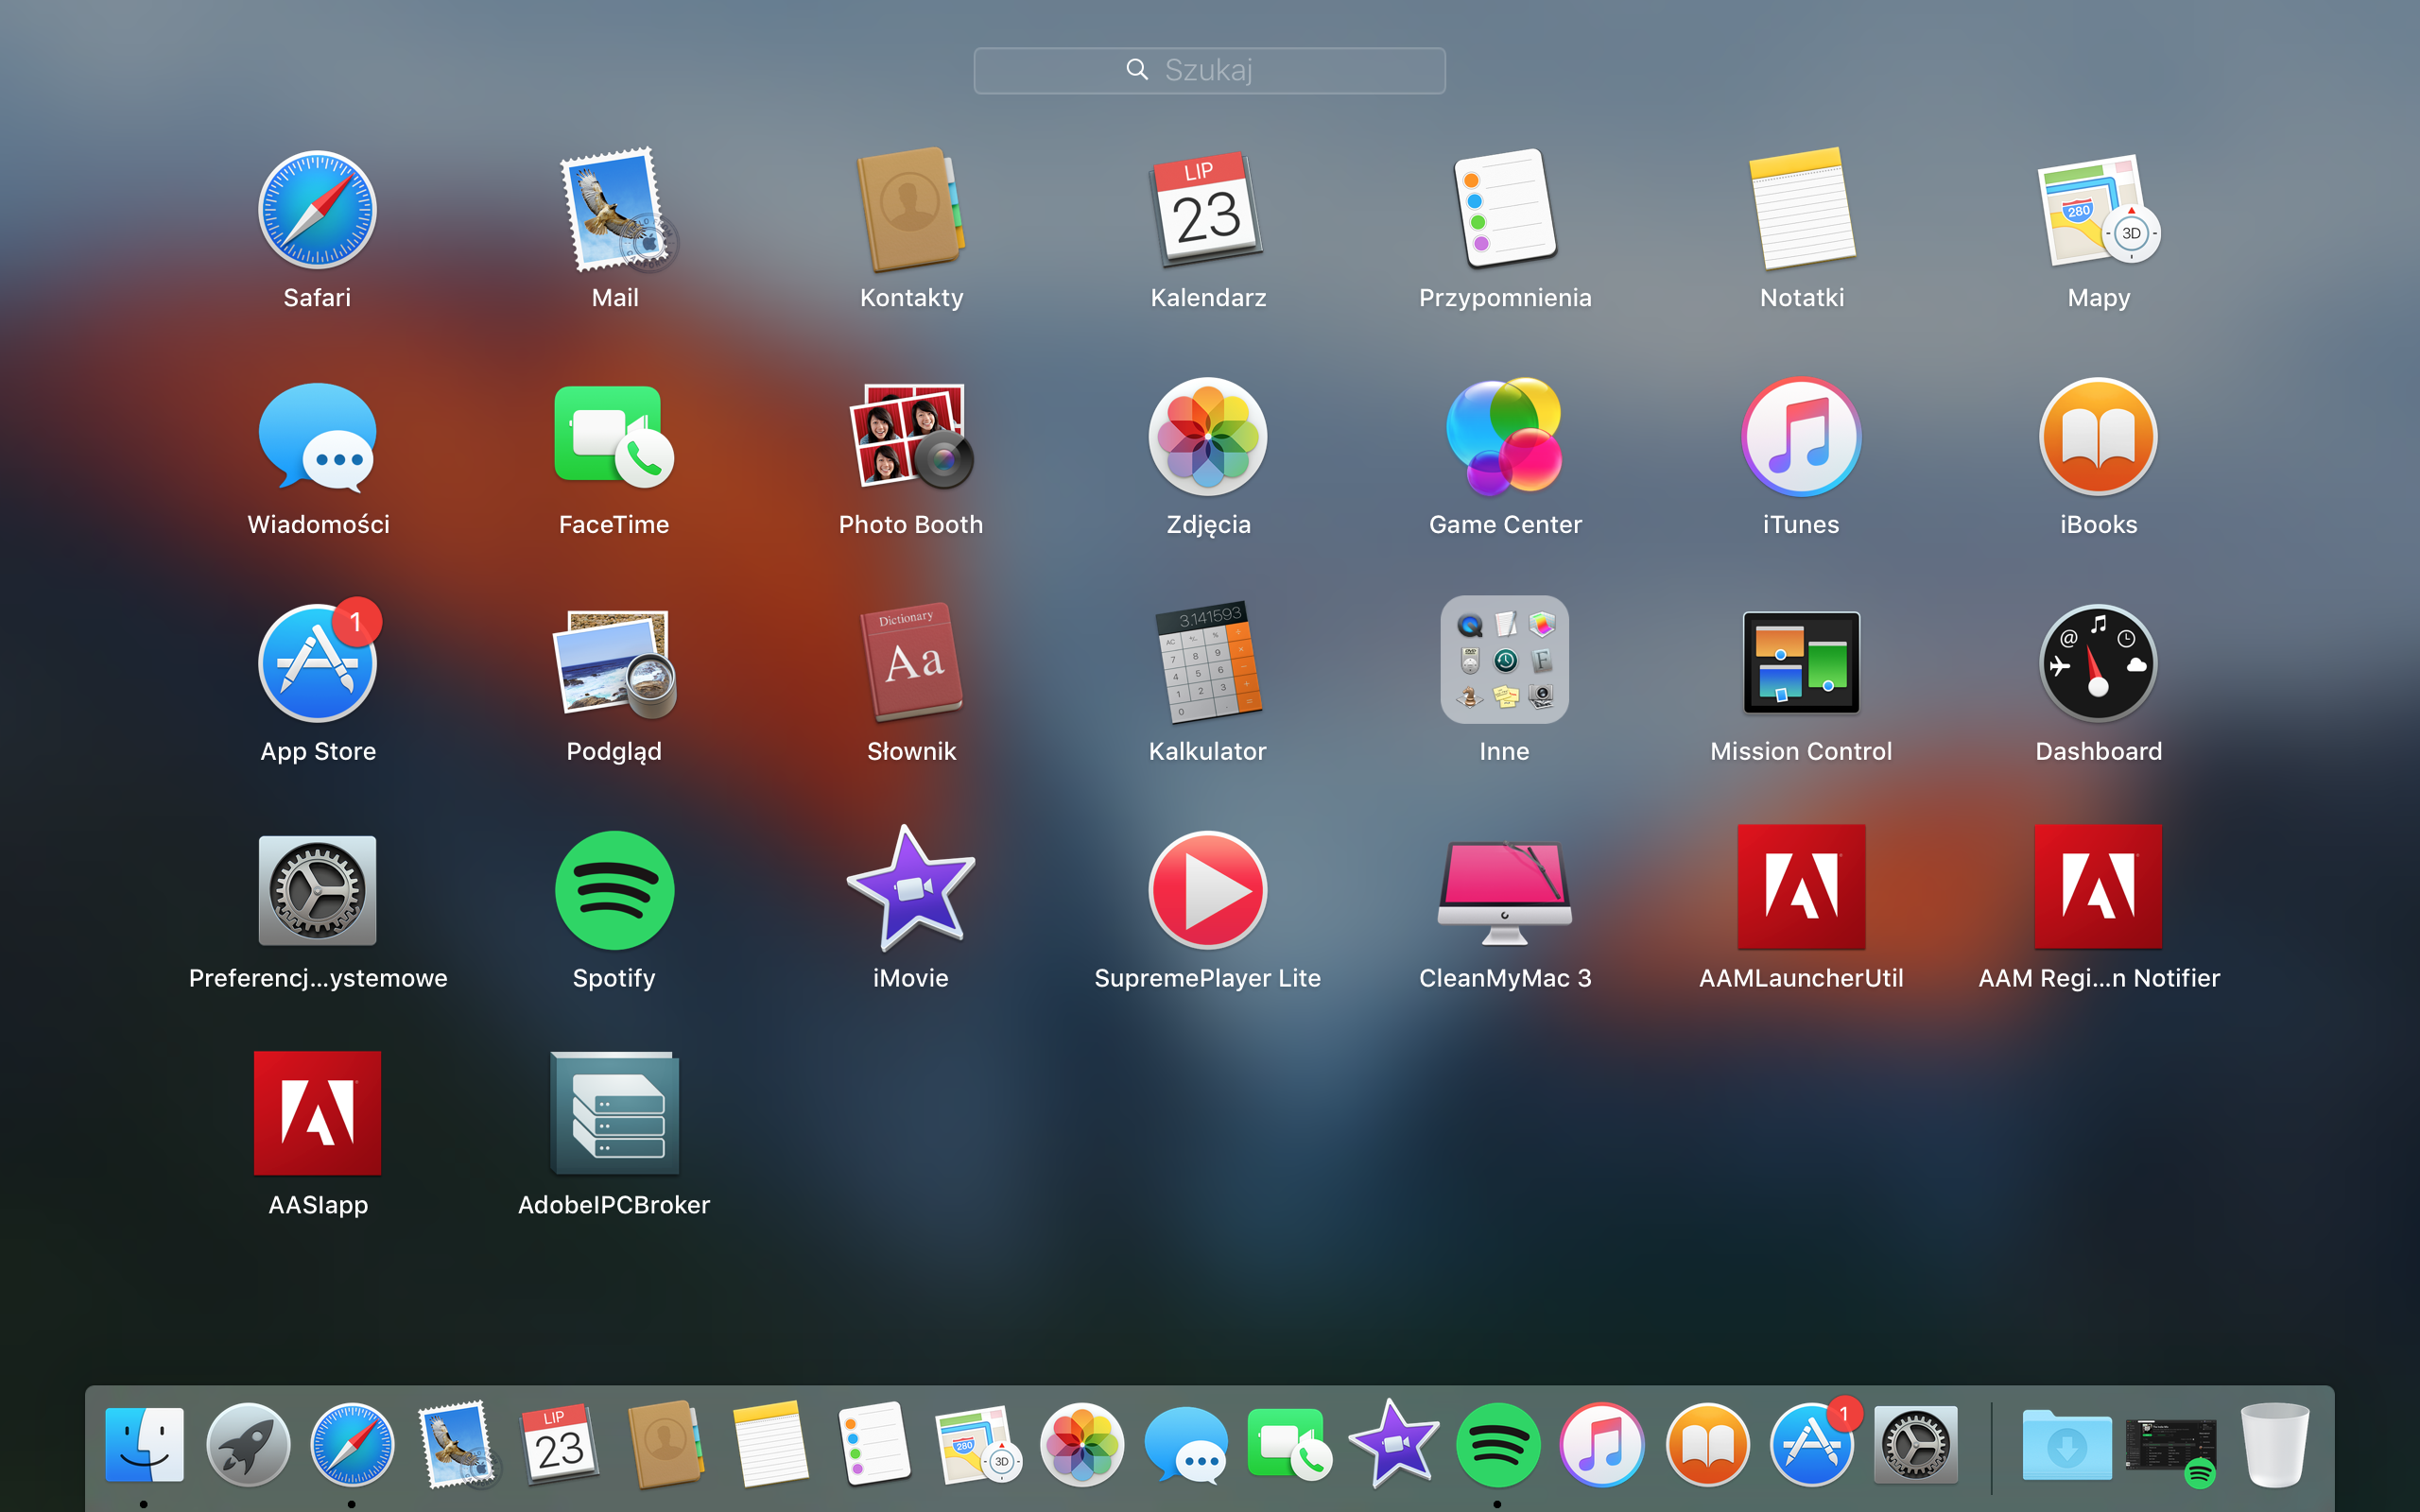The width and height of the screenshot is (2420, 1512).
Task: Launch Game Center app
Action: [x=1505, y=437]
